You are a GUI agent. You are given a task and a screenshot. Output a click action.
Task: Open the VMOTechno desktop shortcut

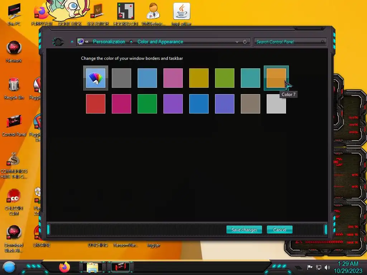coord(153,14)
